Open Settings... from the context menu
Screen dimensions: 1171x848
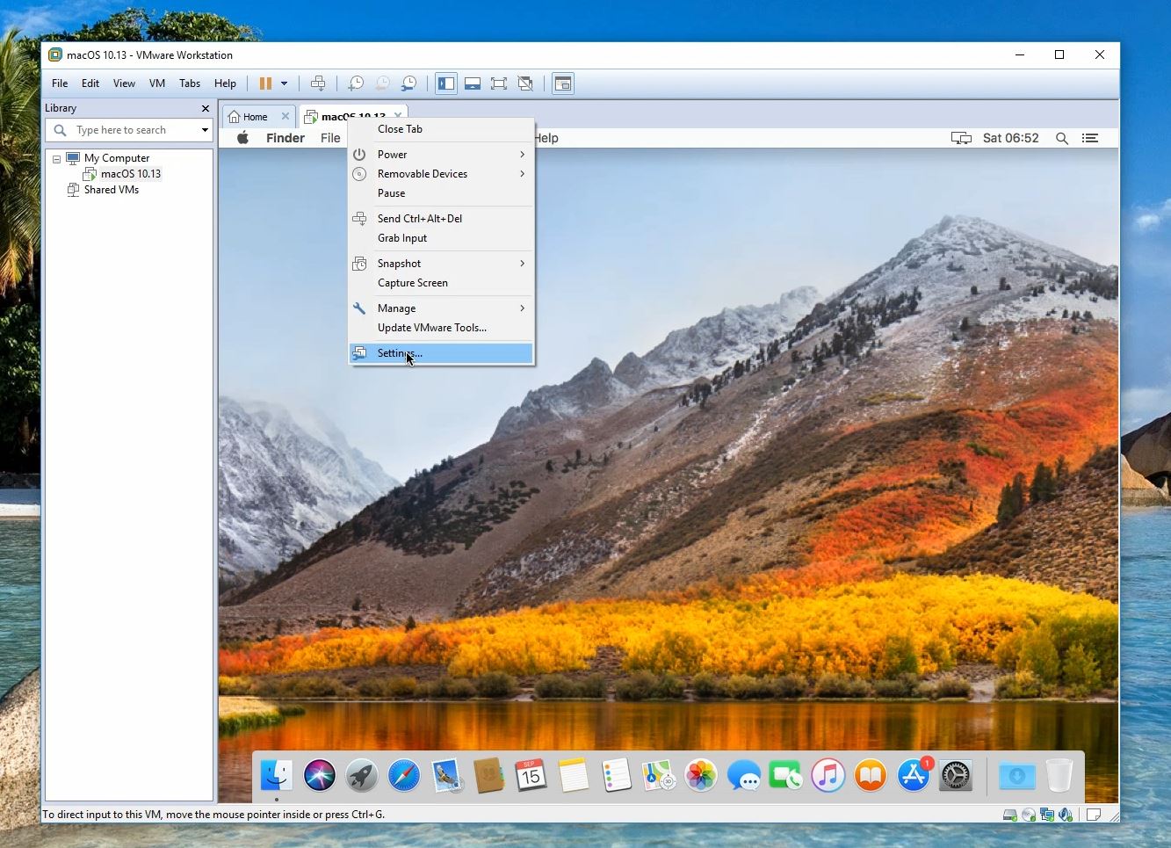coord(441,353)
